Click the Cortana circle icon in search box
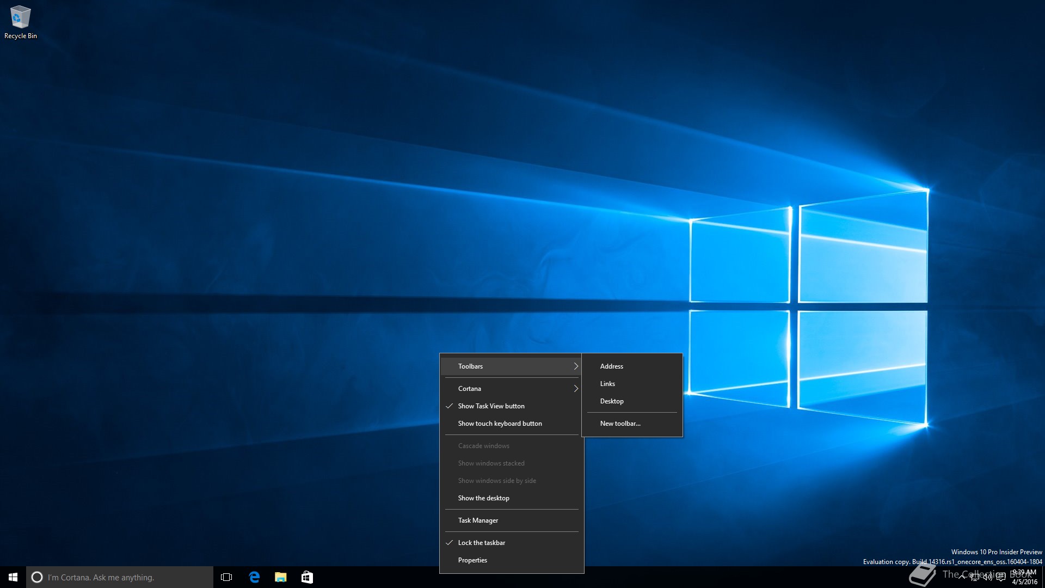1045x588 pixels. coord(37,577)
